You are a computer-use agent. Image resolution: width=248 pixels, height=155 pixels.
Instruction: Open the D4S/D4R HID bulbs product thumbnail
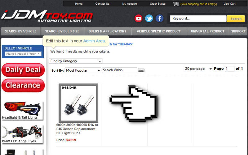coord(78,103)
